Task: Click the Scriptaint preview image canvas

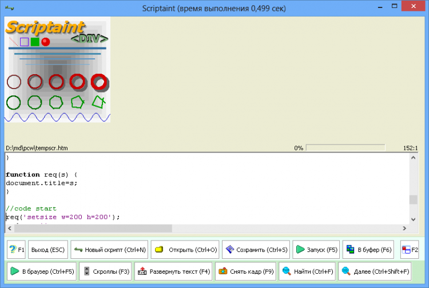Action: (x=57, y=69)
